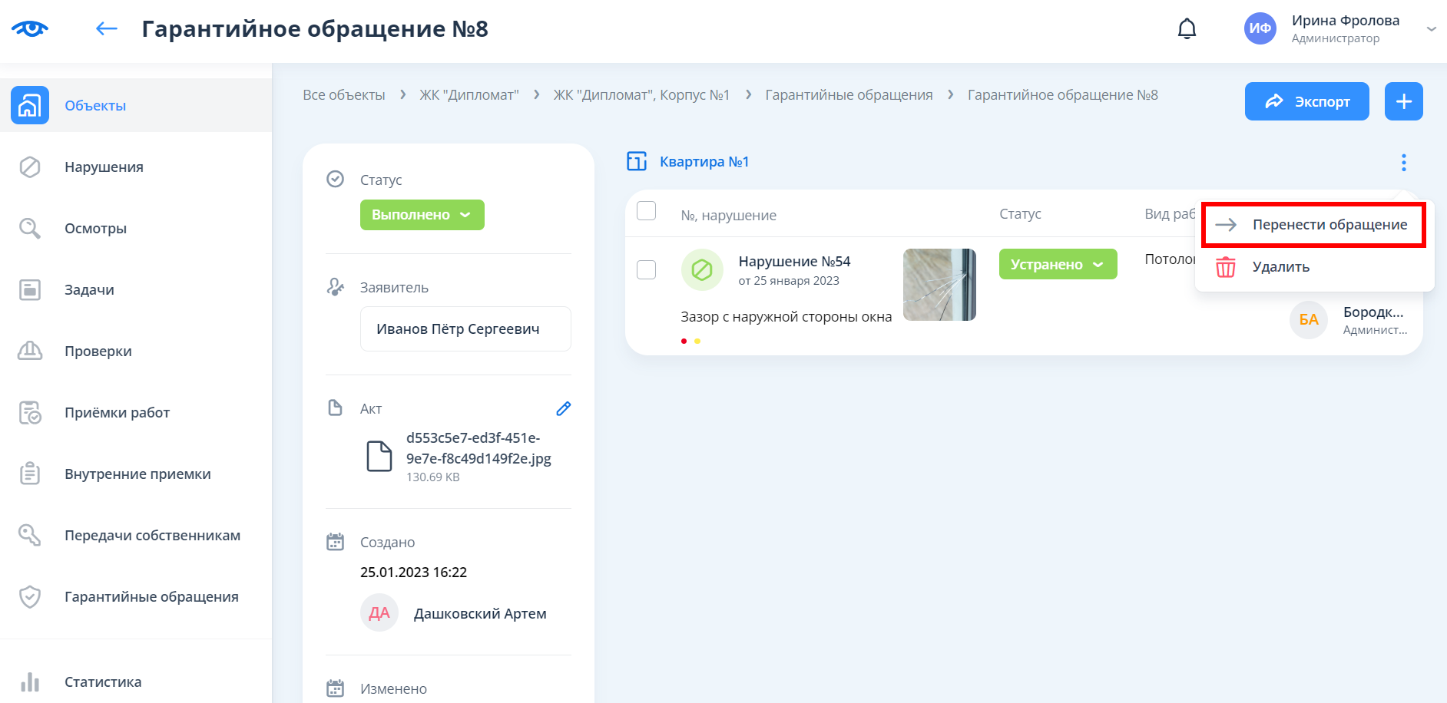Screen dimensions: 1447x703
Task: Click the pencil icon to edit Акт
Action: pyautogui.click(x=563, y=408)
